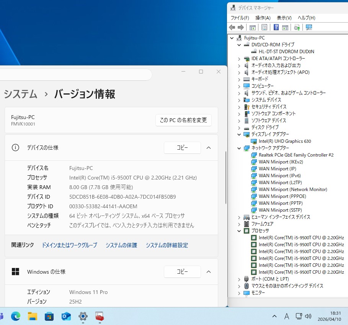The width and height of the screenshot is (348, 325).
Task: Click the この PC の名前を変更 button
Action: tap(183, 120)
